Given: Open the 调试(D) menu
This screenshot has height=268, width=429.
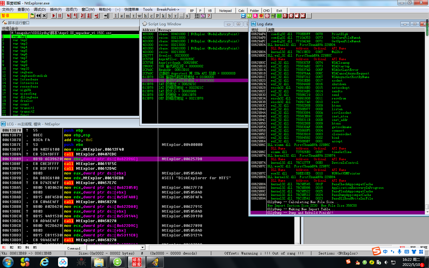Looking at the screenshot, I should pyautogui.click(x=40, y=10).
